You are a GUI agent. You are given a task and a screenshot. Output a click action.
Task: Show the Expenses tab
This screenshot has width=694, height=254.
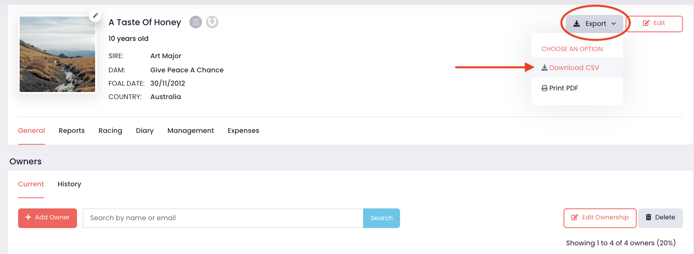tap(243, 131)
